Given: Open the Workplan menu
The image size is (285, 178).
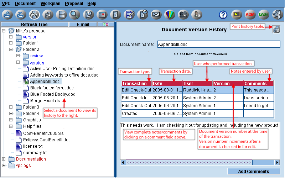Looking at the screenshot, I should pos(50,4).
